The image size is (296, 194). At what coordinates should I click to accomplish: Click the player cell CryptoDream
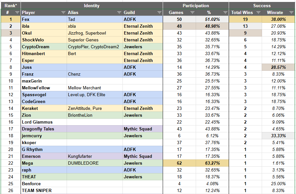click(44, 47)
